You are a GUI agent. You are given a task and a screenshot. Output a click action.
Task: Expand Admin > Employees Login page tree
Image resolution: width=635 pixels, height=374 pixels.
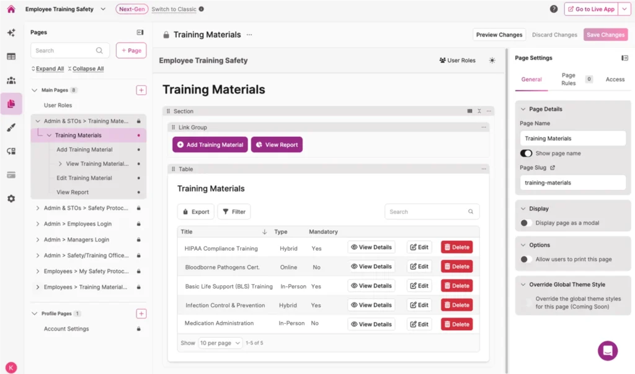click(x=38, y=224)
